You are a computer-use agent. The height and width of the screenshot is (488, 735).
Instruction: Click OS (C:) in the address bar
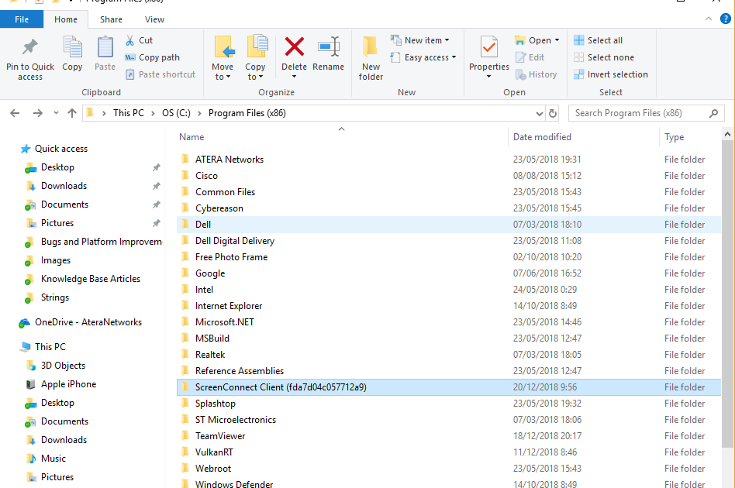[176, 113]
